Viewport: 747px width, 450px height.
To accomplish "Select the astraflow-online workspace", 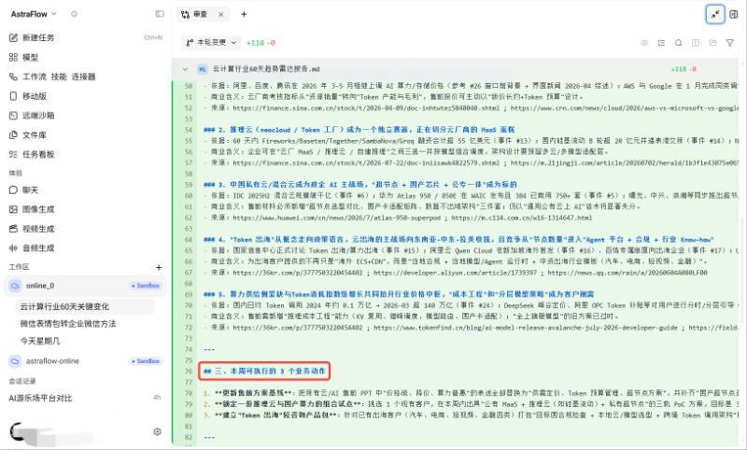I will pyautogui.click(x=85, y=361).
